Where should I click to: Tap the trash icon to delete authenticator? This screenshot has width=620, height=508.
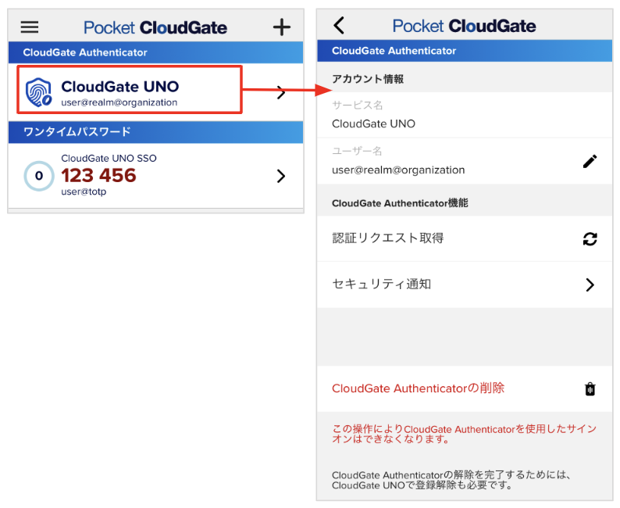(590, 389)
